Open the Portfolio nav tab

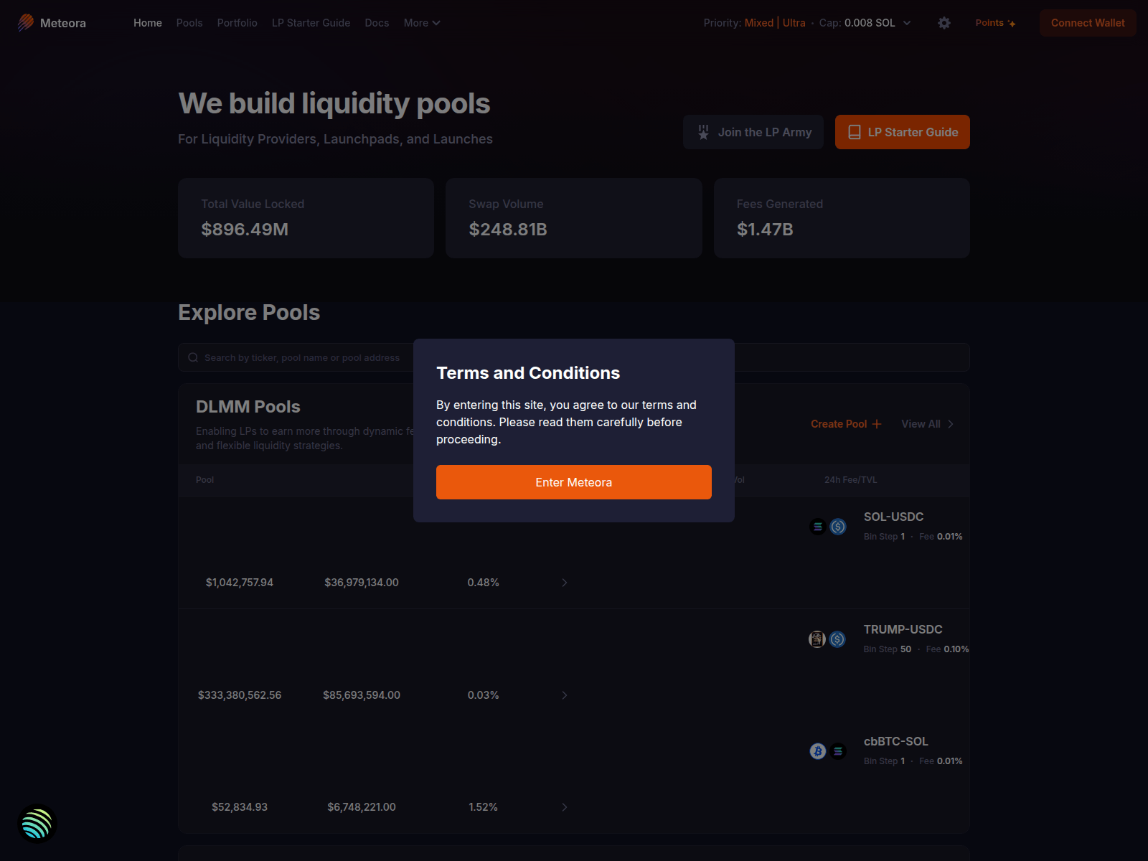click(x=237, y=23)
